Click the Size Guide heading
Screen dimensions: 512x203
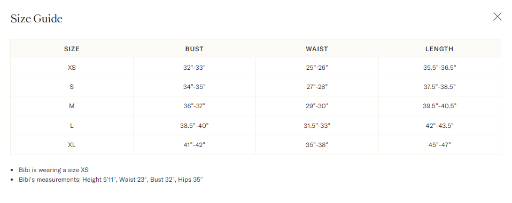(x=36, y=19)
